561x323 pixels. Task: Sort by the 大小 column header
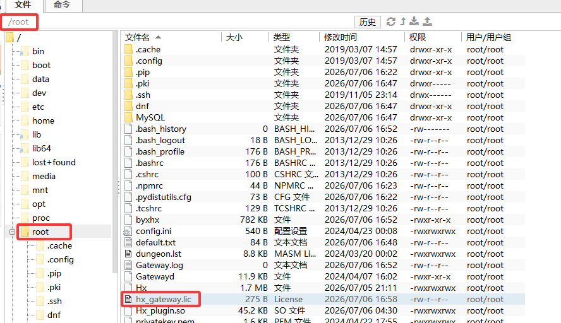[x=234, y=37]
